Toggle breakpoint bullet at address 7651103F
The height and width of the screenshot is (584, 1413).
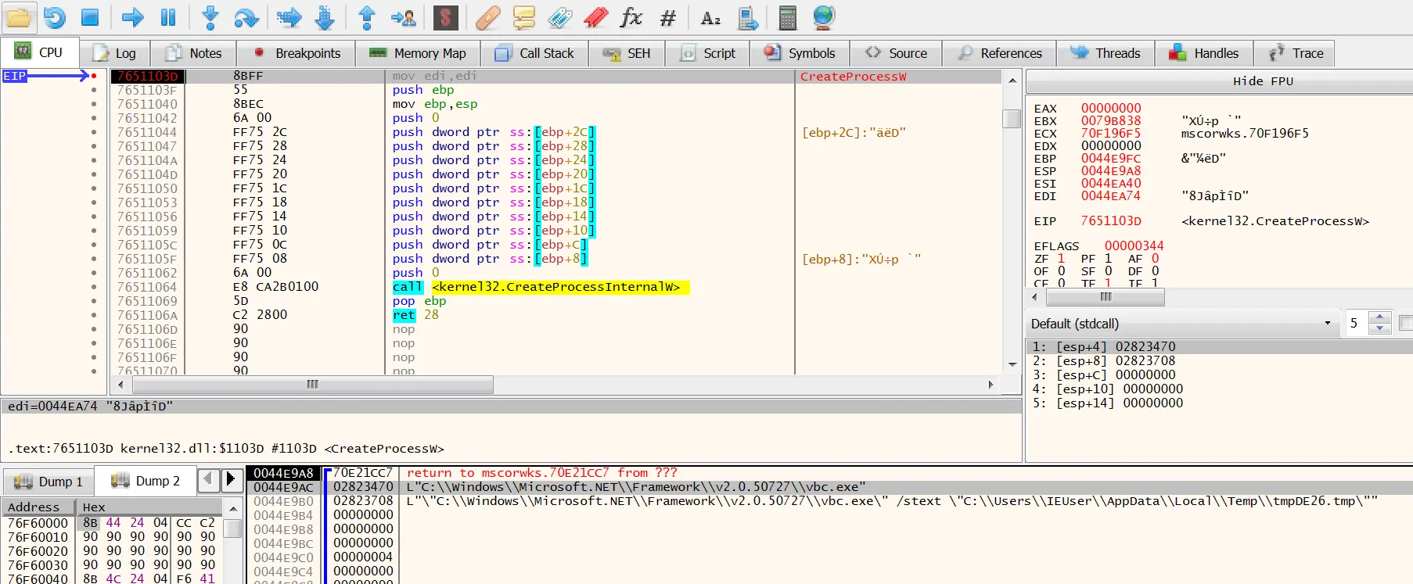click(94, 90)
